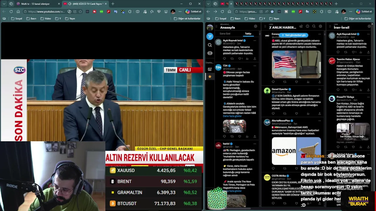Open the add-deck icon in X Pro sidebar
Viewport: 376px width, 211px height.
(x=210, y=69)
